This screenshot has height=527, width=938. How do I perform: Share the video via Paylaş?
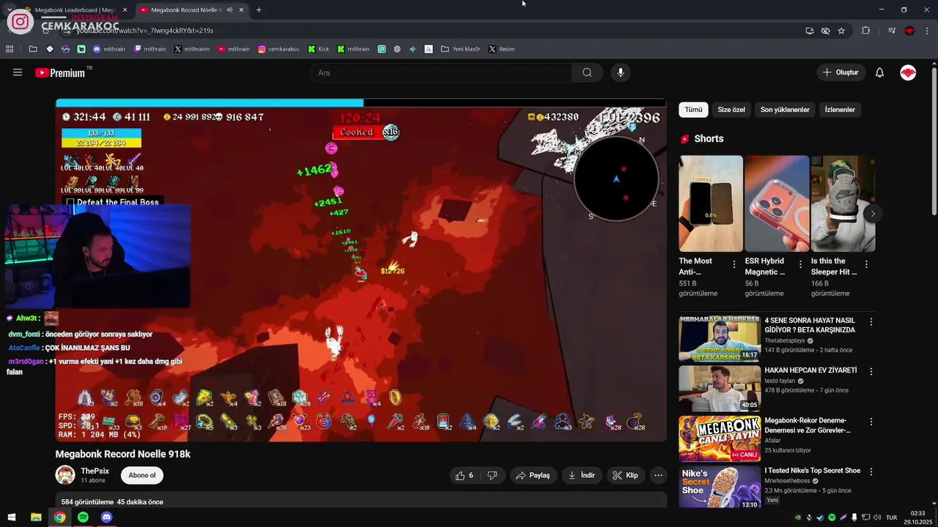(x=533, y=475)
